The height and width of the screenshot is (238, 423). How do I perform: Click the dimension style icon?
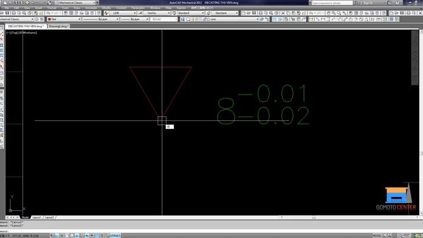click(140, 13)
